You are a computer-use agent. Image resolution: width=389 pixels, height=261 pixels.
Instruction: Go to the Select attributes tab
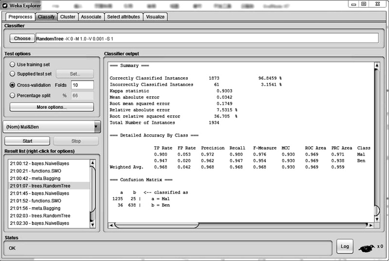click(x=123, y=17)
